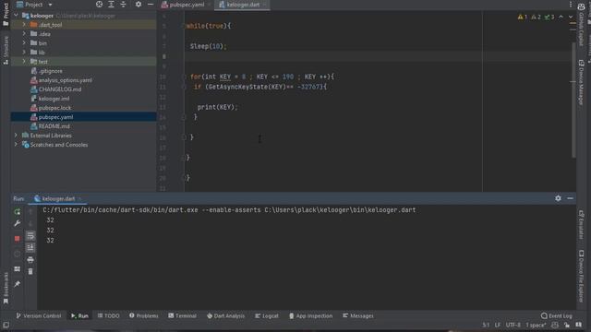This screenshot has width=591, height=332.
Task: Open the Project view dropdown
Action: [34, 5]
